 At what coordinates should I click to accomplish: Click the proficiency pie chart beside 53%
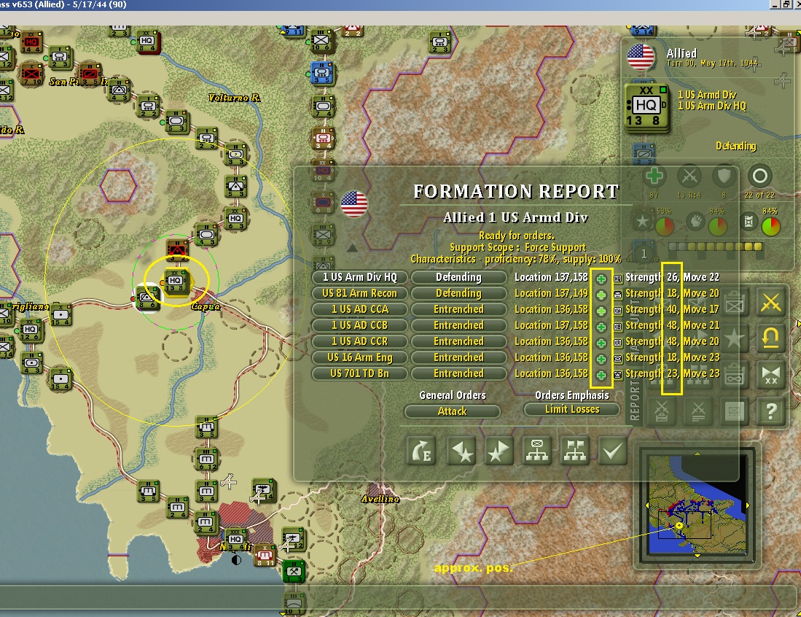[665, 226]
